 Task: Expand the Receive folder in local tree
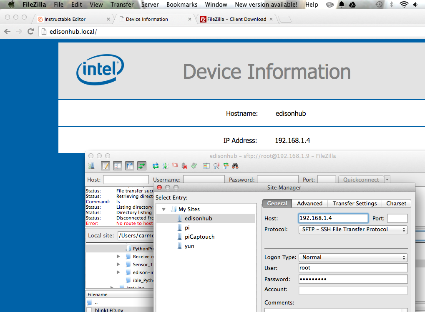pyautogui.click(x=118, y=256)
